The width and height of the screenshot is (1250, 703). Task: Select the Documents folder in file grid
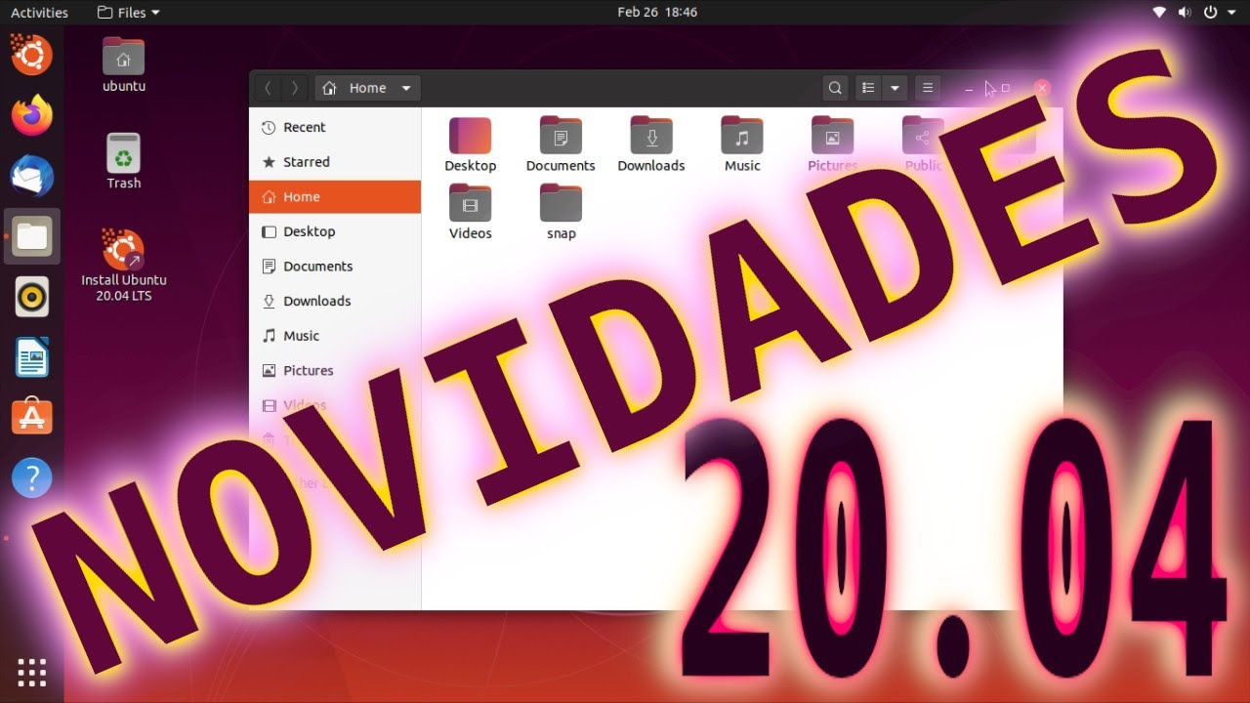pos(561,145)
